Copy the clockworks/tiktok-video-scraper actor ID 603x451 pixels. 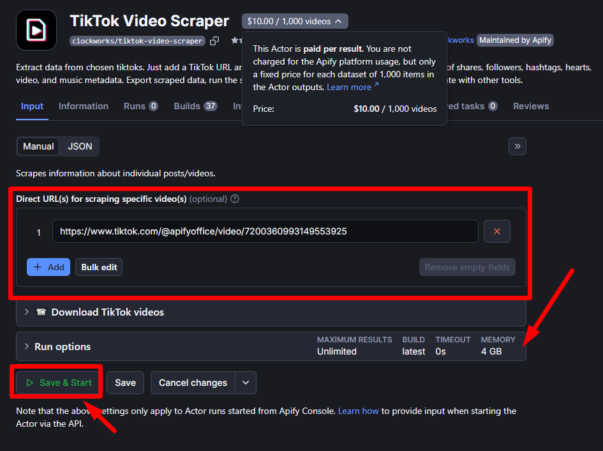(x=214, y=41)
